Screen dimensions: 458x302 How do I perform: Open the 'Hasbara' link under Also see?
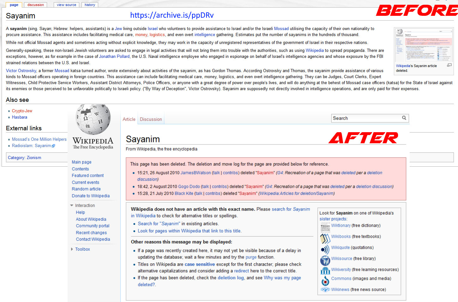click(x=20, y=117)
